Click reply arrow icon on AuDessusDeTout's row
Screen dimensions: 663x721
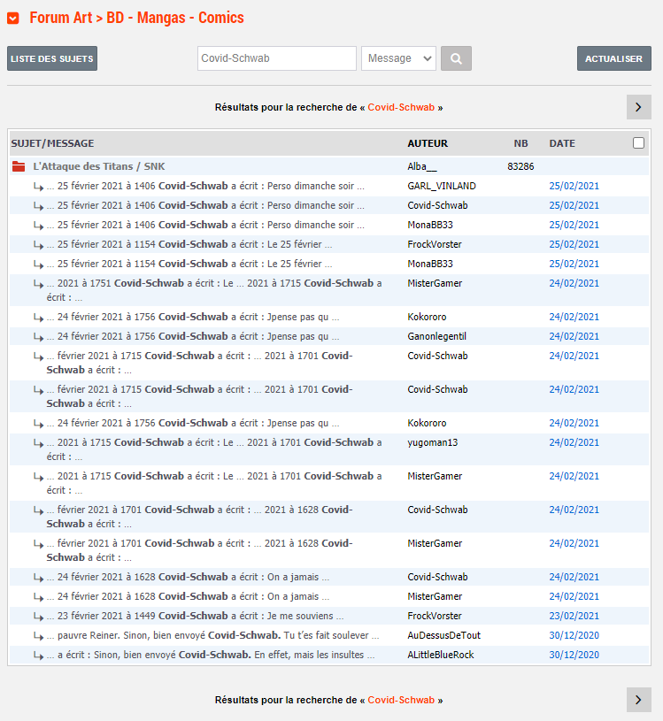(38, 636)
